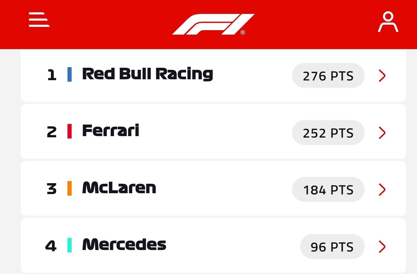Click Red Bull's blue team color bar
417x274 pixels.
(x=70, y=74)
